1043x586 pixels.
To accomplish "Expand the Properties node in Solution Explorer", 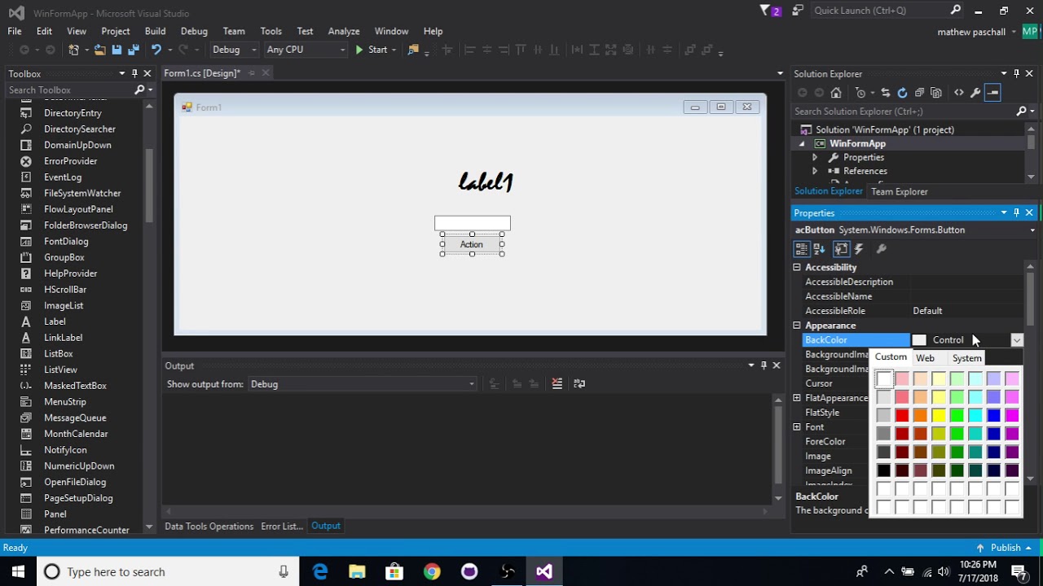I will 814,157.
